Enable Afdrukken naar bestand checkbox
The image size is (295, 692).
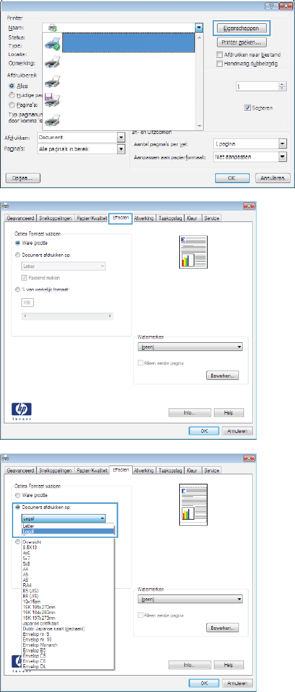click(220, 54)
